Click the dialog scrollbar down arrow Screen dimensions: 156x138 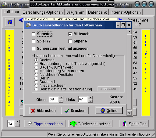pyautogui.click(x=129, y=113)
